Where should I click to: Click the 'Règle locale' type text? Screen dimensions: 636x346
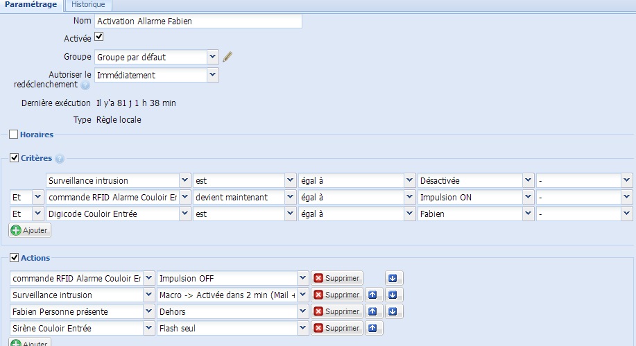pos(119,120)
